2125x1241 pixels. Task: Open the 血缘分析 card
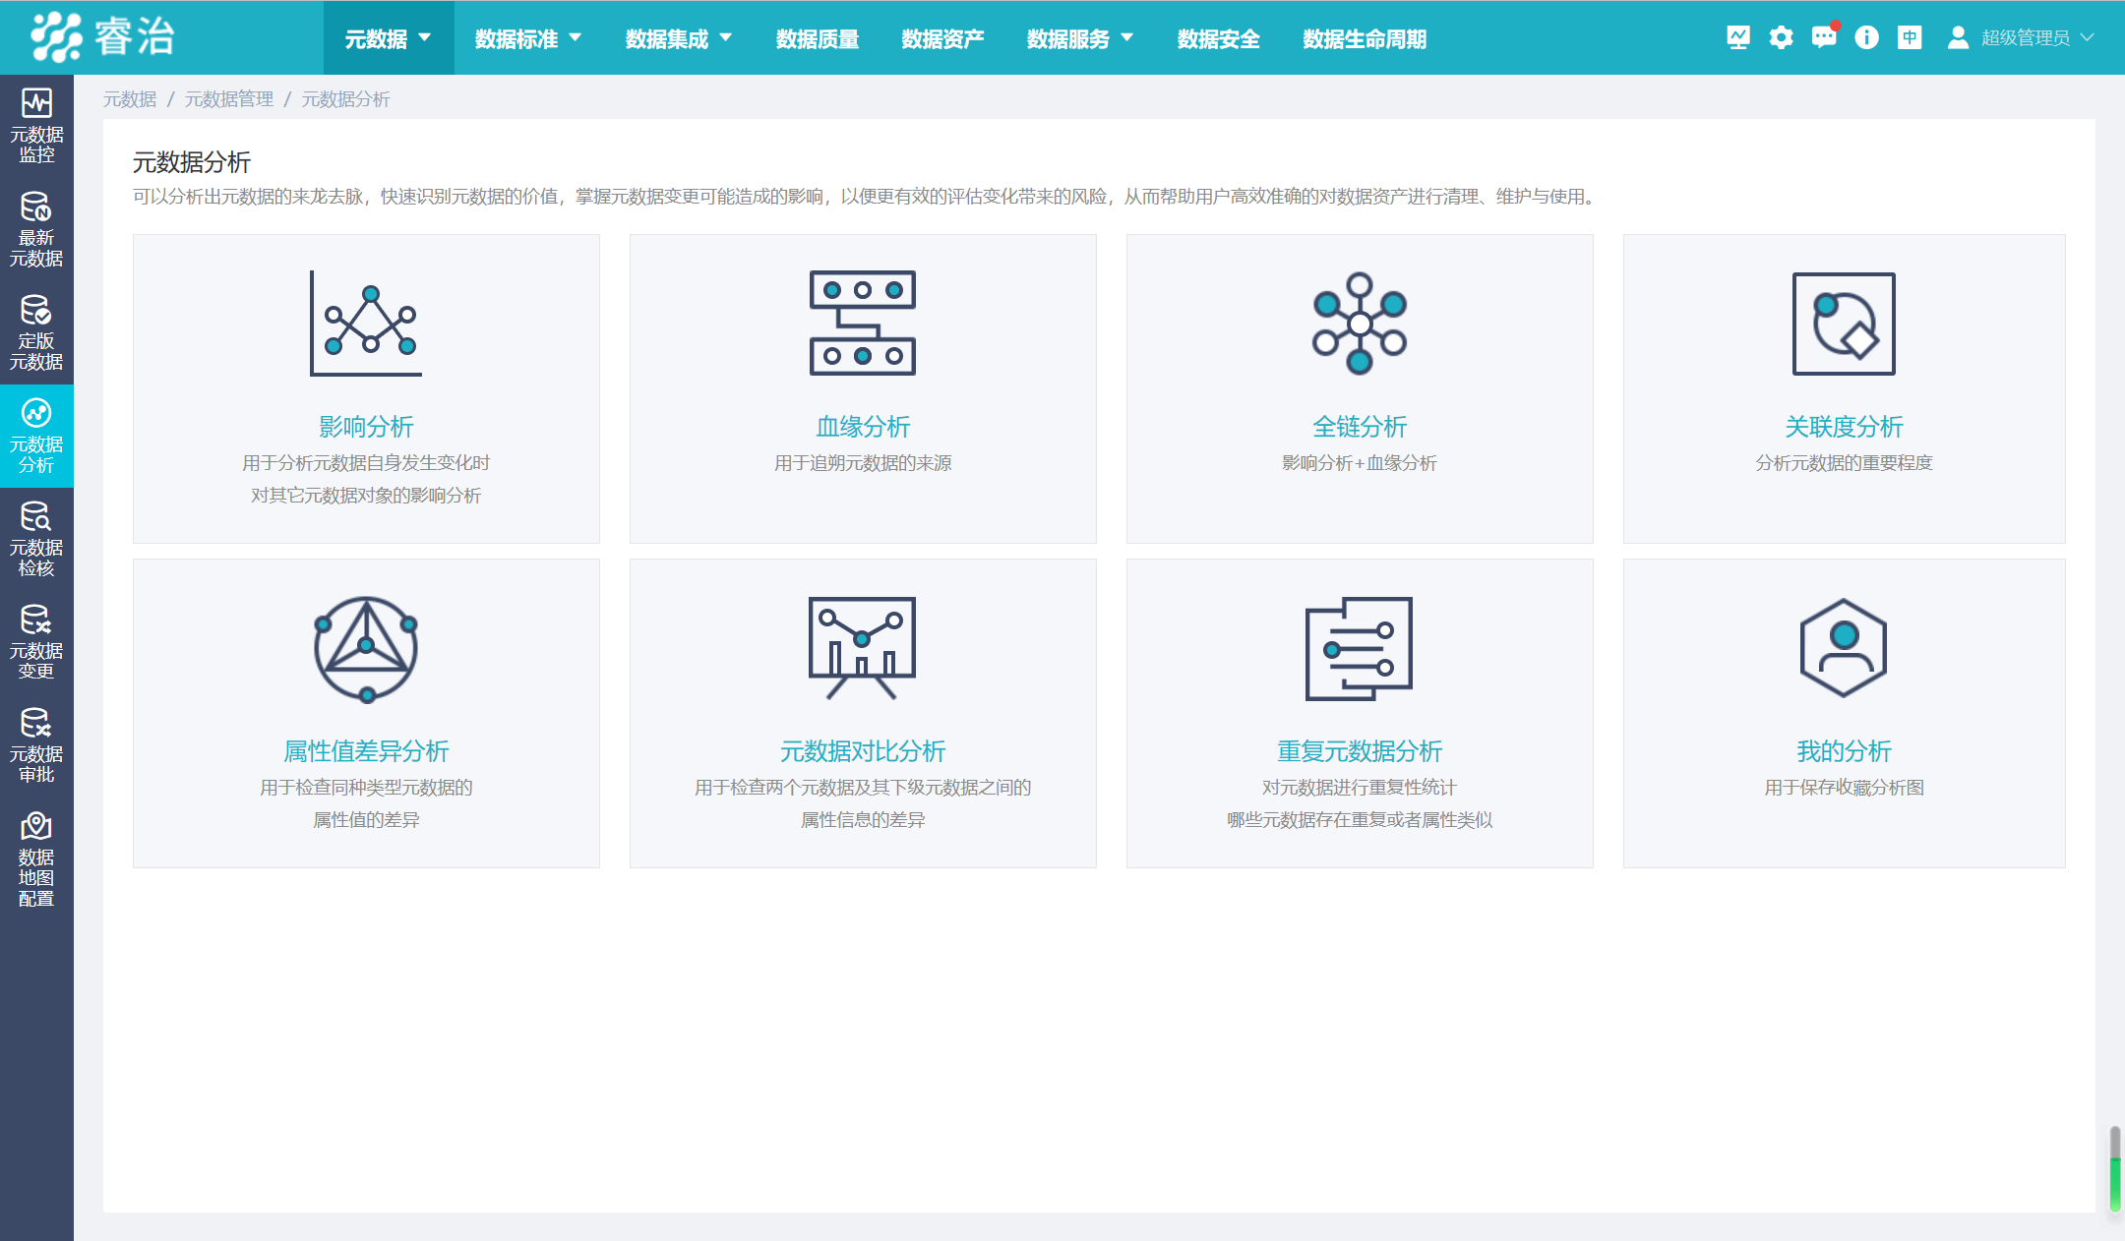(863, 388)
